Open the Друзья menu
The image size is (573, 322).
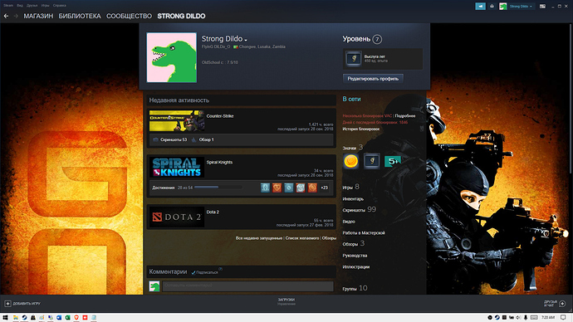point(32,6)
